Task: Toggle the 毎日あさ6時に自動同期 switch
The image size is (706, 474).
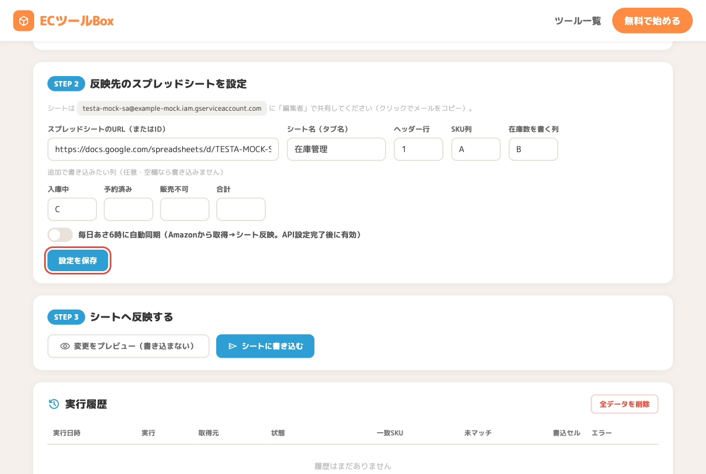Action: tap(60, 235)
